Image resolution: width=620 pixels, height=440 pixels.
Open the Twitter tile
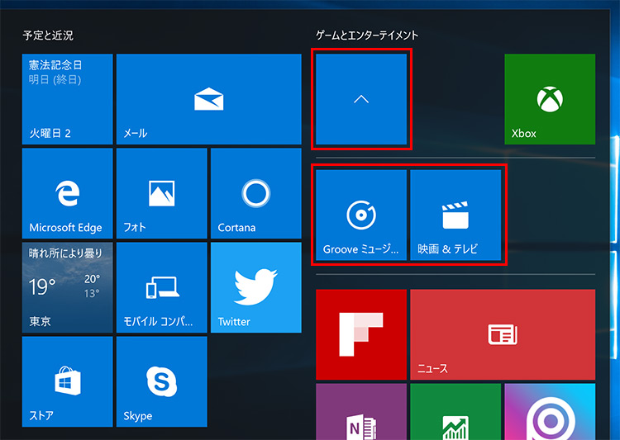pos(255,287)
